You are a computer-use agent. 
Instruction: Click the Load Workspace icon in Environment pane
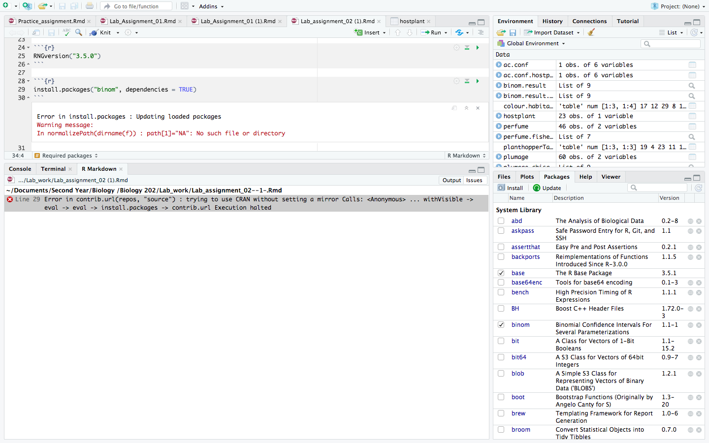pos(501,32)
